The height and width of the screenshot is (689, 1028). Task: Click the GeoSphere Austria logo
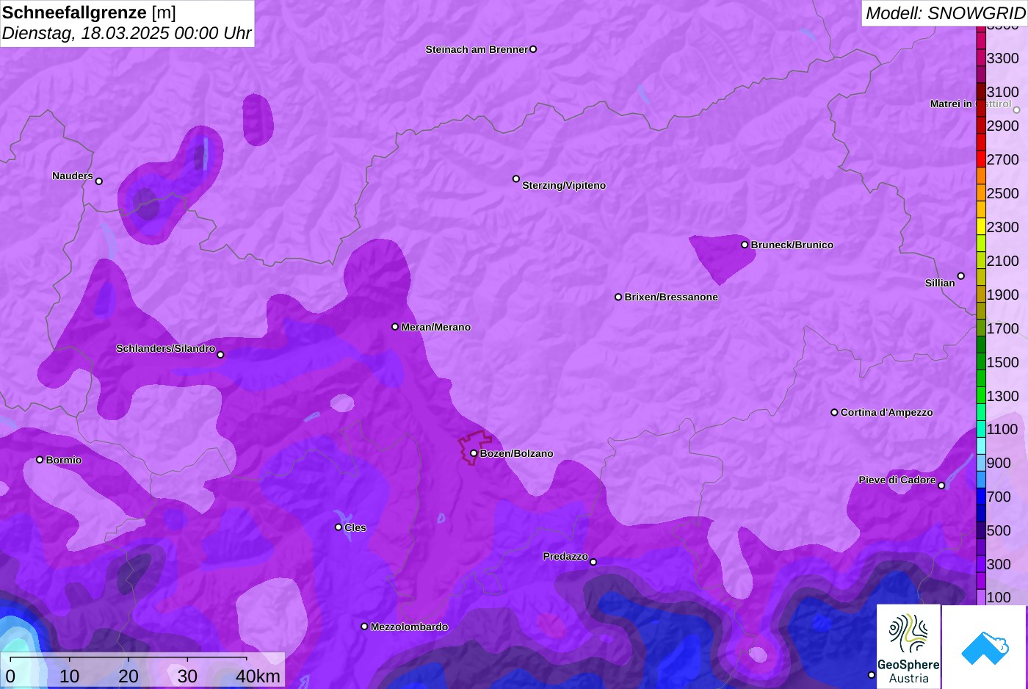(909, 647)
